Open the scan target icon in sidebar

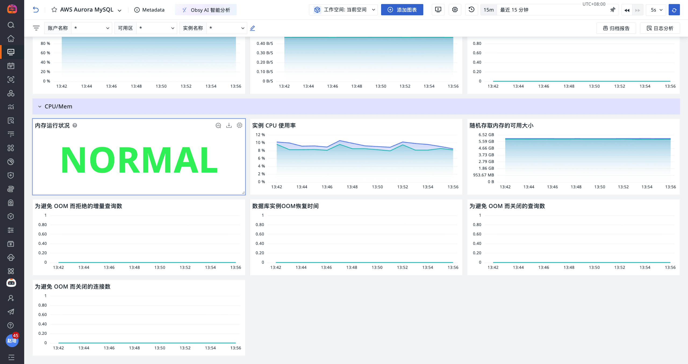[x=11, y=79]
